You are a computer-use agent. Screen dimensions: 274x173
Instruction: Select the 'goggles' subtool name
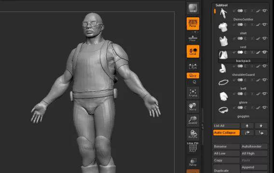click(243, 116)
